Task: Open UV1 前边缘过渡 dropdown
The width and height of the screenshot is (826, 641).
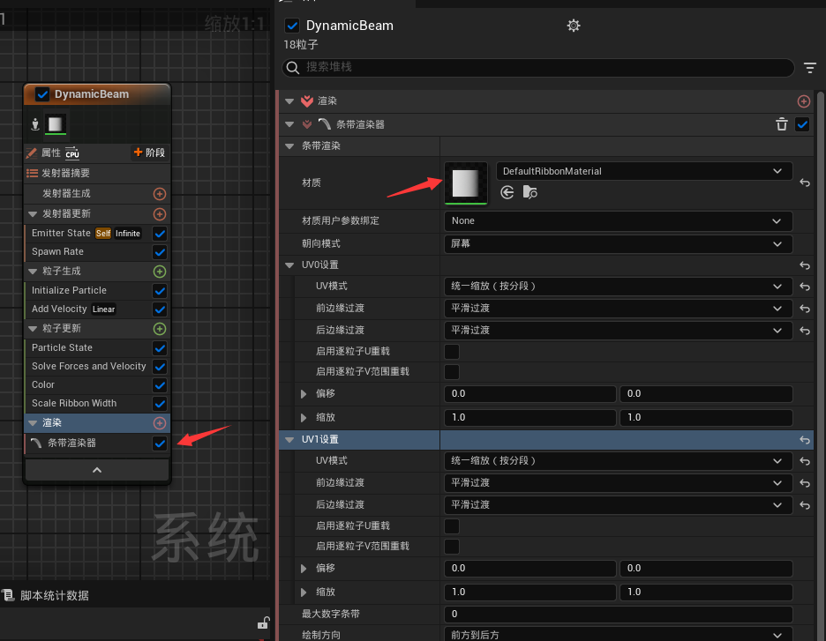Action: pyautogui.click(x=619, y=483)
